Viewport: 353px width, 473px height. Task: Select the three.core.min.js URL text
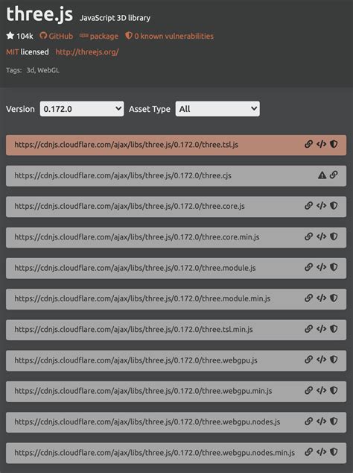pyautogui.click(x=137, y=237)
